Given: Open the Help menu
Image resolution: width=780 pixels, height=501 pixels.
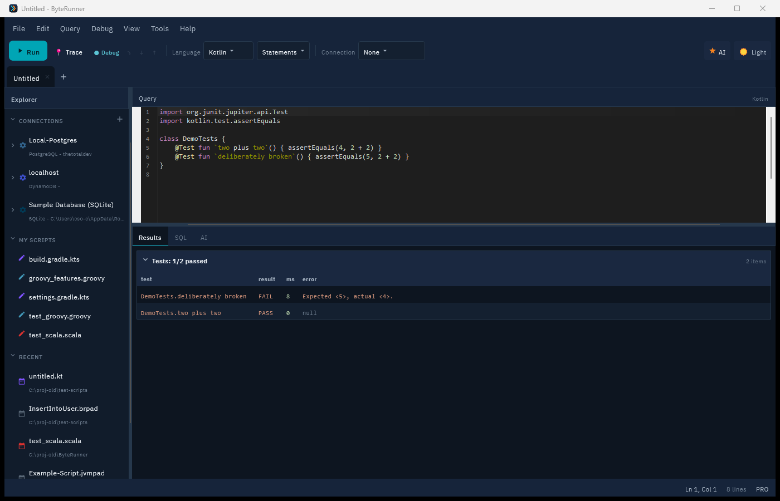Looking at the screenshot, I should pyautogui.click(x=188, y=29).
